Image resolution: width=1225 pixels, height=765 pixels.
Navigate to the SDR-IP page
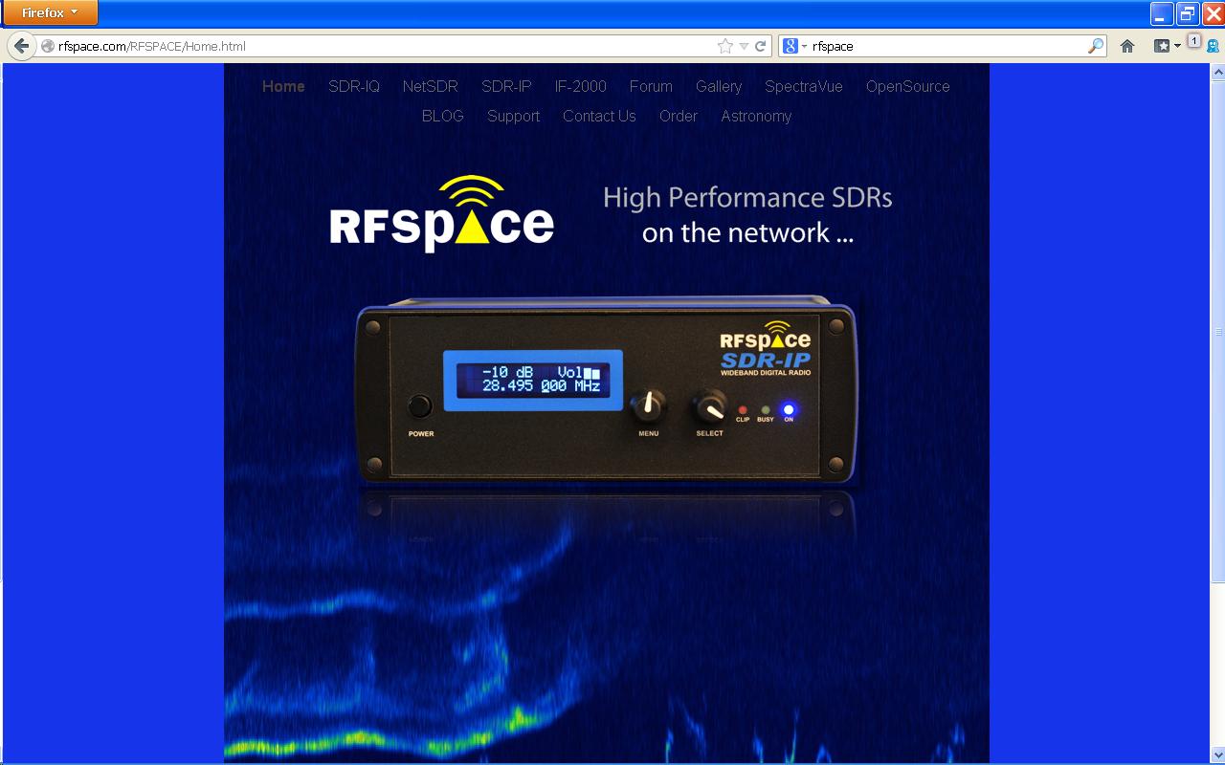[506, 86]
